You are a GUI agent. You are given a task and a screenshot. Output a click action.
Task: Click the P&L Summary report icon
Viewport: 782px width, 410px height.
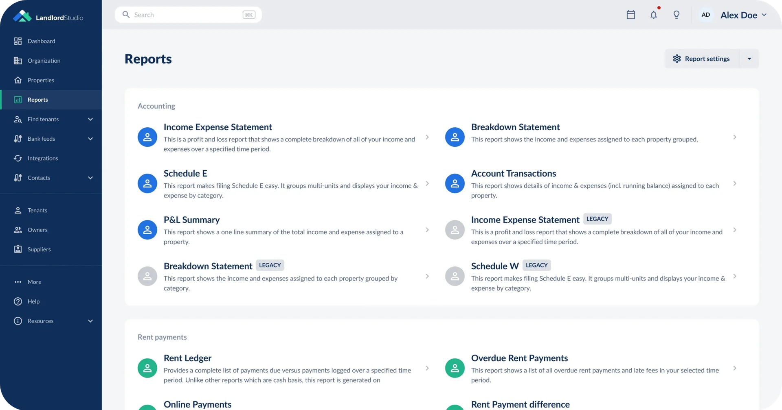(x=147, y=230)
